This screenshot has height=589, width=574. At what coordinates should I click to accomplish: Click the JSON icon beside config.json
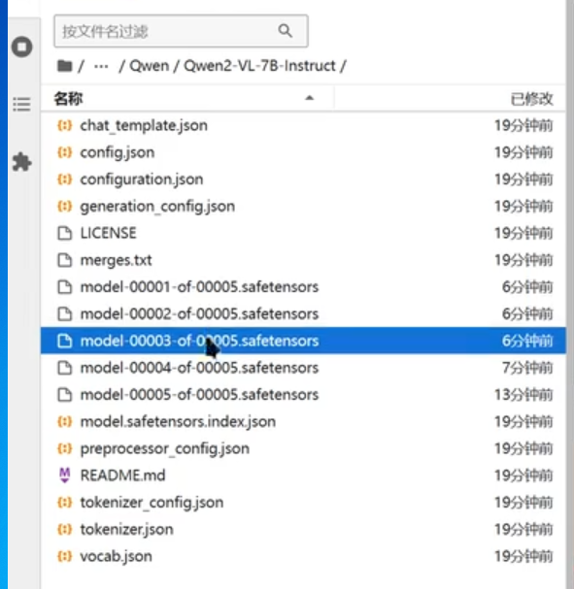tap(65, 152)
